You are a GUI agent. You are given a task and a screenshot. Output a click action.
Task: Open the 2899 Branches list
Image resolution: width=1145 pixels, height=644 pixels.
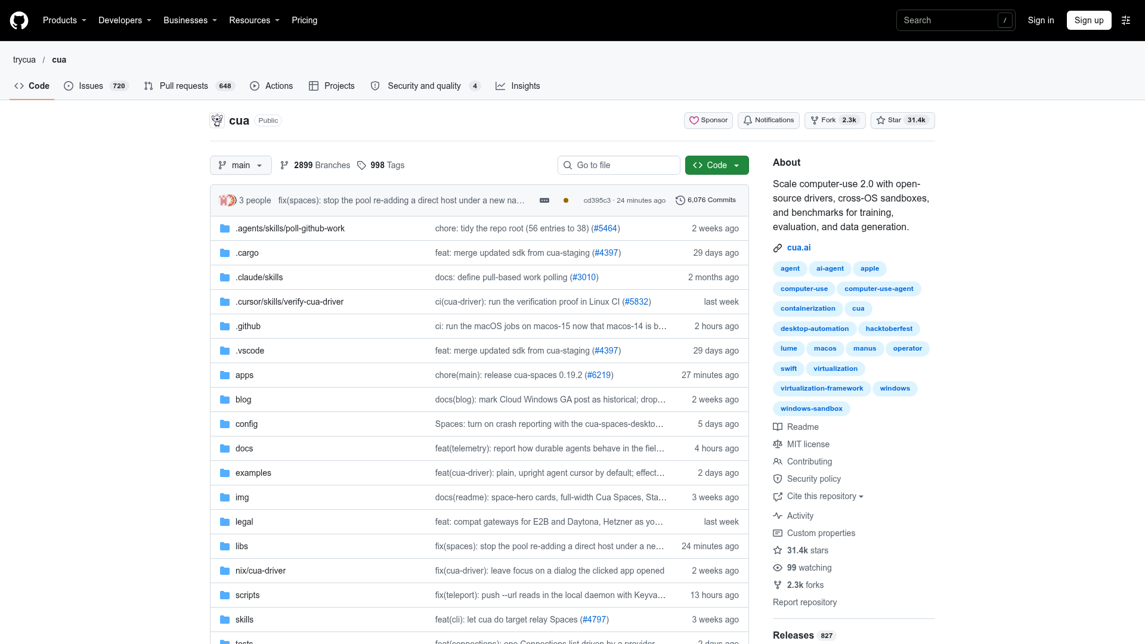click(315, 165)
